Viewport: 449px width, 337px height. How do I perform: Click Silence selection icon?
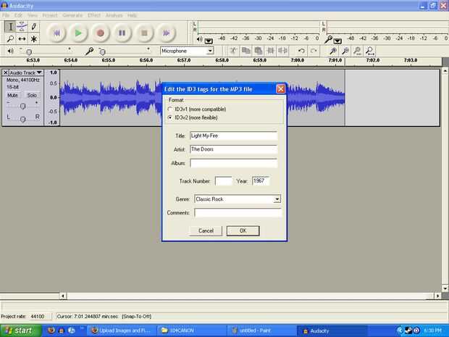(283, 51)
